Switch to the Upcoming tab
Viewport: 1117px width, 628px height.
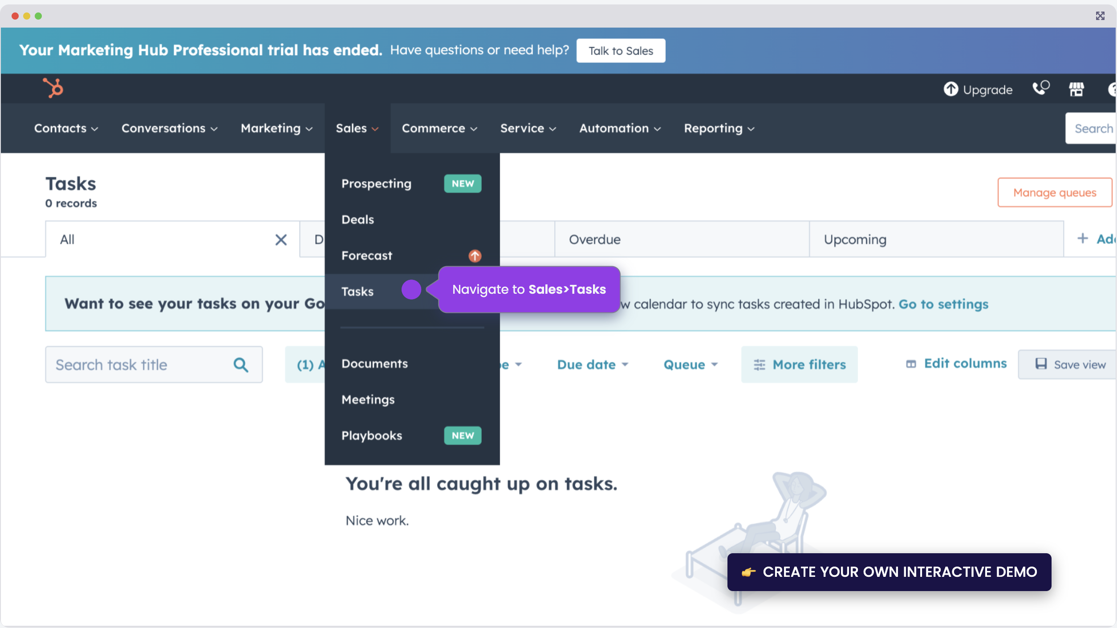click(854, 239)
